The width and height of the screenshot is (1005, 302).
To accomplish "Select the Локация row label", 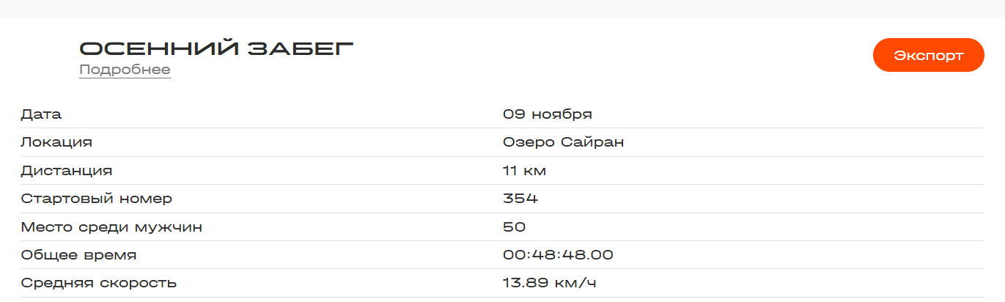I will click(x=56, y=142).
